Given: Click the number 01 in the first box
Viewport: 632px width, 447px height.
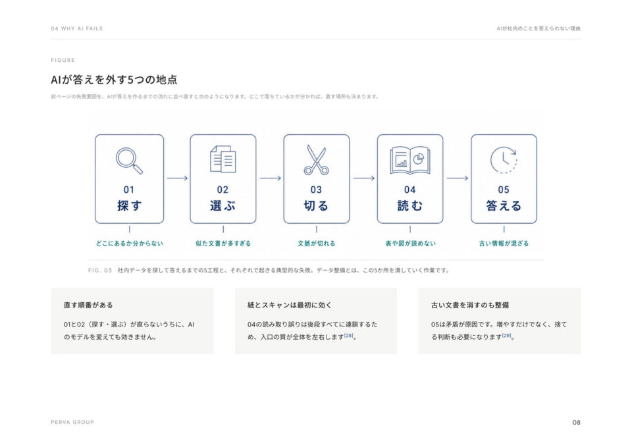Looking at the screenshot, I should point(129,190).
